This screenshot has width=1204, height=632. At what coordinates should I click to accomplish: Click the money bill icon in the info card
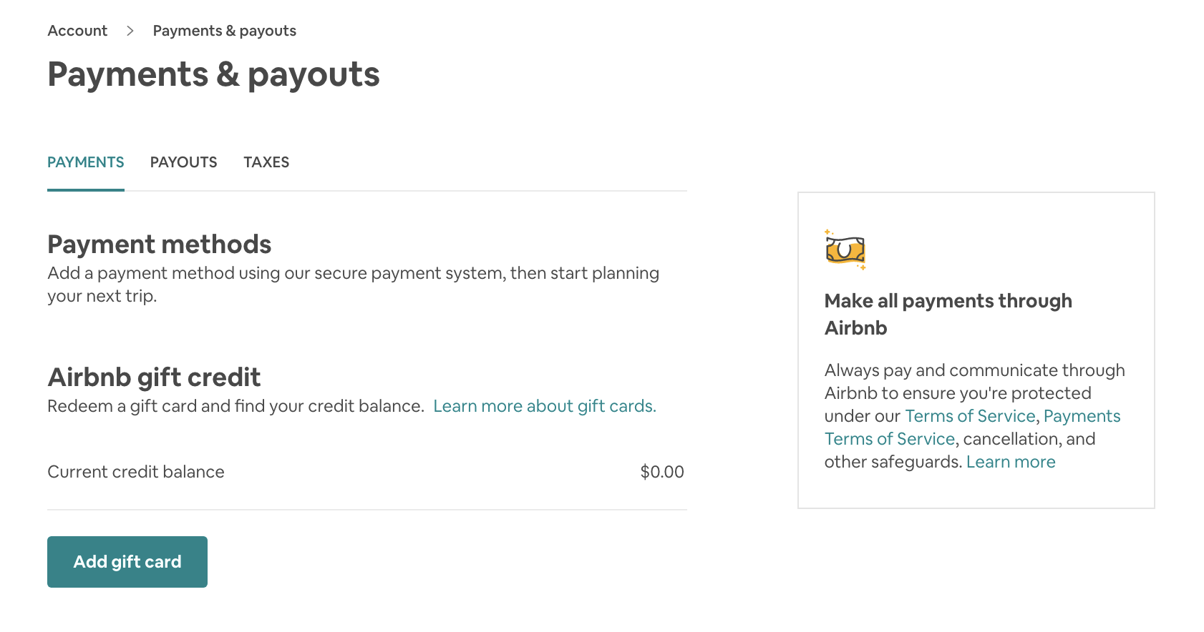click(x=845, y=250)
